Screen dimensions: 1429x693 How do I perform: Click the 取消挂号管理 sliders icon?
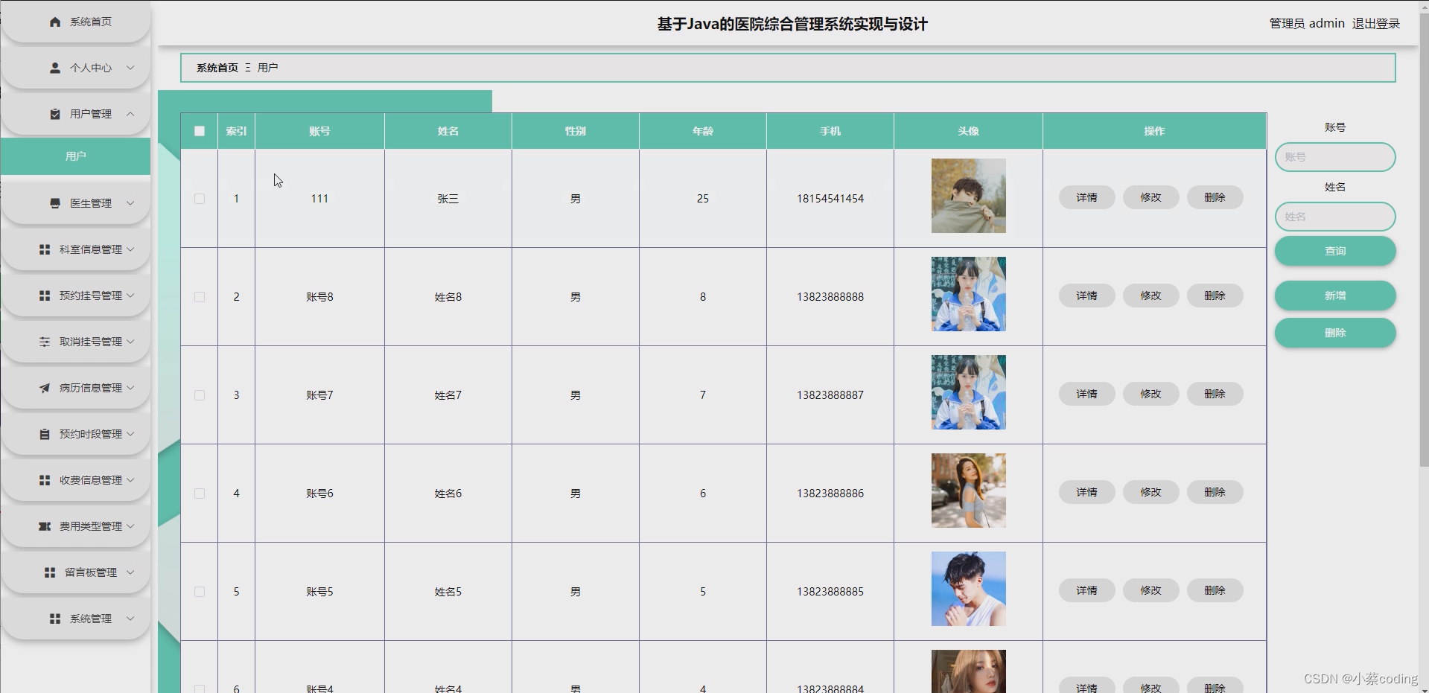point(43,341)
